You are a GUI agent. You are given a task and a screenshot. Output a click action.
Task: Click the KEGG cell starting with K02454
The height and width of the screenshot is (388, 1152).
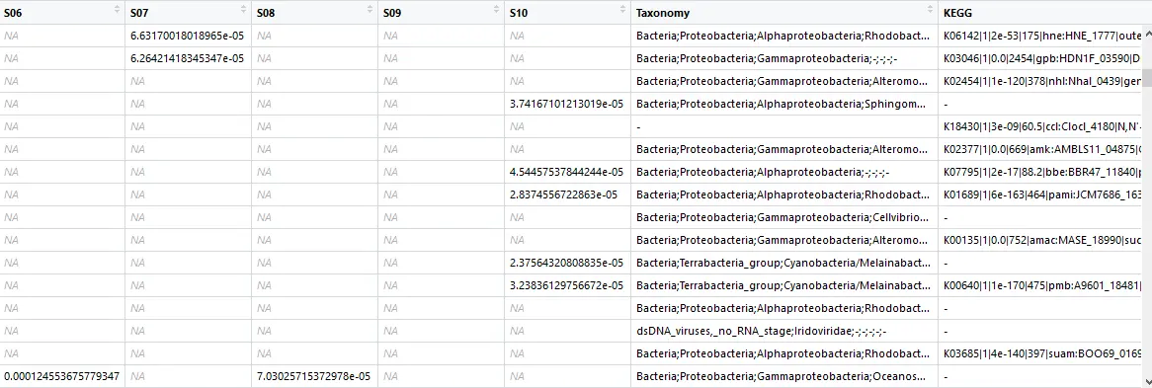coord(1041,81)
